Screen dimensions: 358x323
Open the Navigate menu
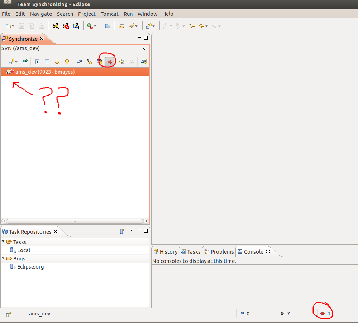click(x=41, y=14)
